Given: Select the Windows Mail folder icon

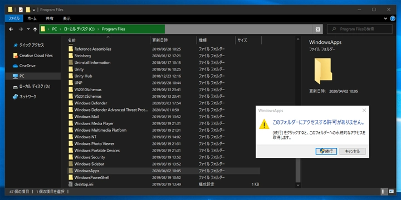Looking at the screenshot, I should tap(71, 117).
